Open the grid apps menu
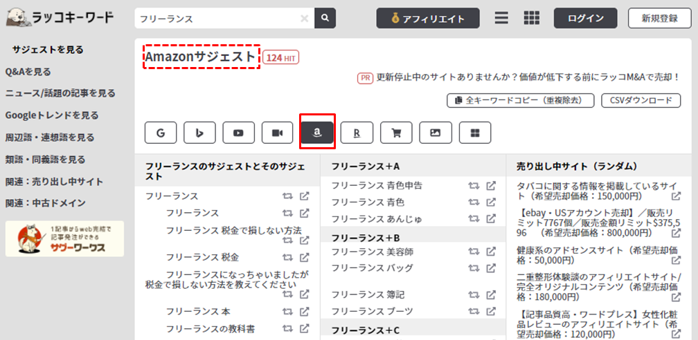Screen dimensions: 698x340 pos(532,18)
